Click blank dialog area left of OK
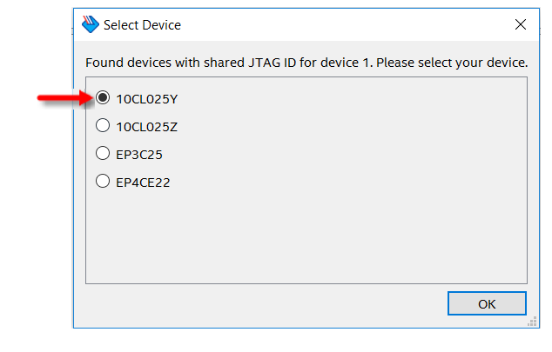Image resolution: width=552 pixels, height=352 pixels. click(261, 304)
